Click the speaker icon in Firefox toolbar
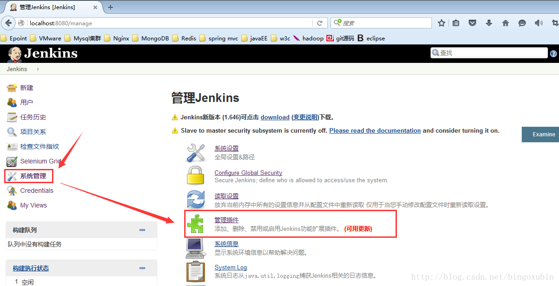The height and width of the screenshot is (286, 559). coord(538,23)
